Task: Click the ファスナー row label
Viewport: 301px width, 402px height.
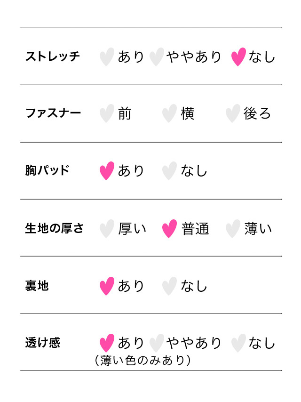Action: (x=53, y=113)
